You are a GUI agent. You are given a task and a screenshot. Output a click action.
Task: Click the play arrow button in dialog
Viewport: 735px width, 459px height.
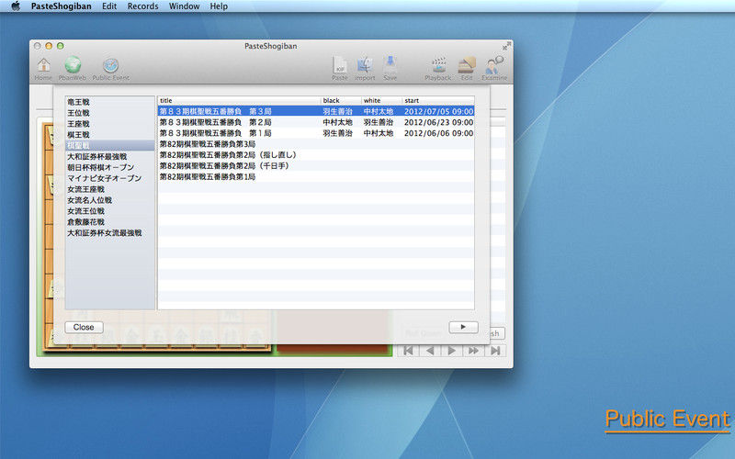463,327
